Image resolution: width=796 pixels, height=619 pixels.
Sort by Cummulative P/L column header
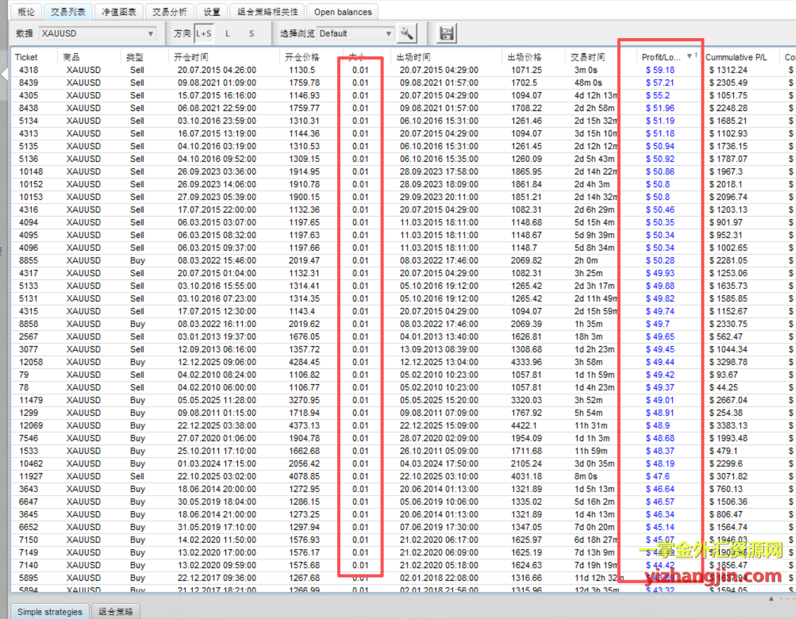(736, 57)
